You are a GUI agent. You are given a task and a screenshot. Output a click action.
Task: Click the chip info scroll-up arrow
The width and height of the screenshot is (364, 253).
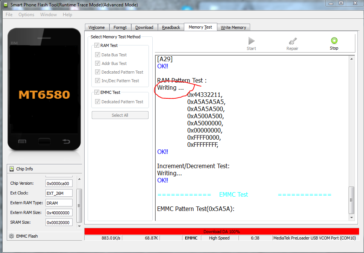coord(79,179)
